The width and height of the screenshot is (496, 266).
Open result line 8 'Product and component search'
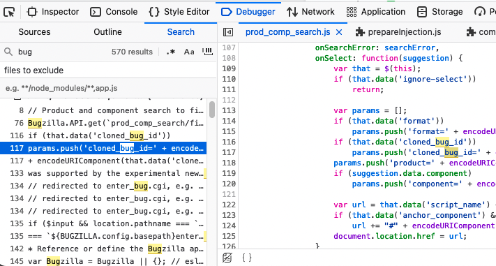(103, 110)
